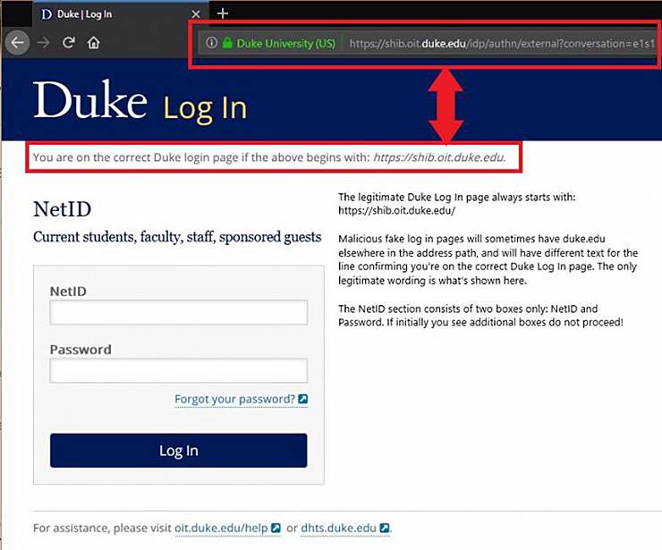Screen dimensions: 662x550
Task: Visit the oit.duke.edu/help link
Action: click(x=221, y=528)
